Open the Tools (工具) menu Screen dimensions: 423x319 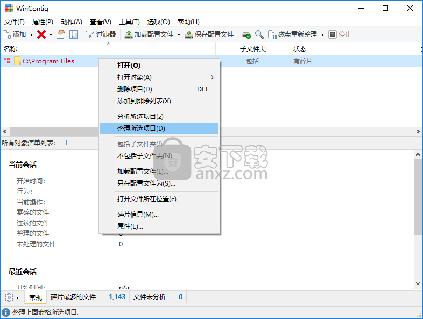(129, 22)
